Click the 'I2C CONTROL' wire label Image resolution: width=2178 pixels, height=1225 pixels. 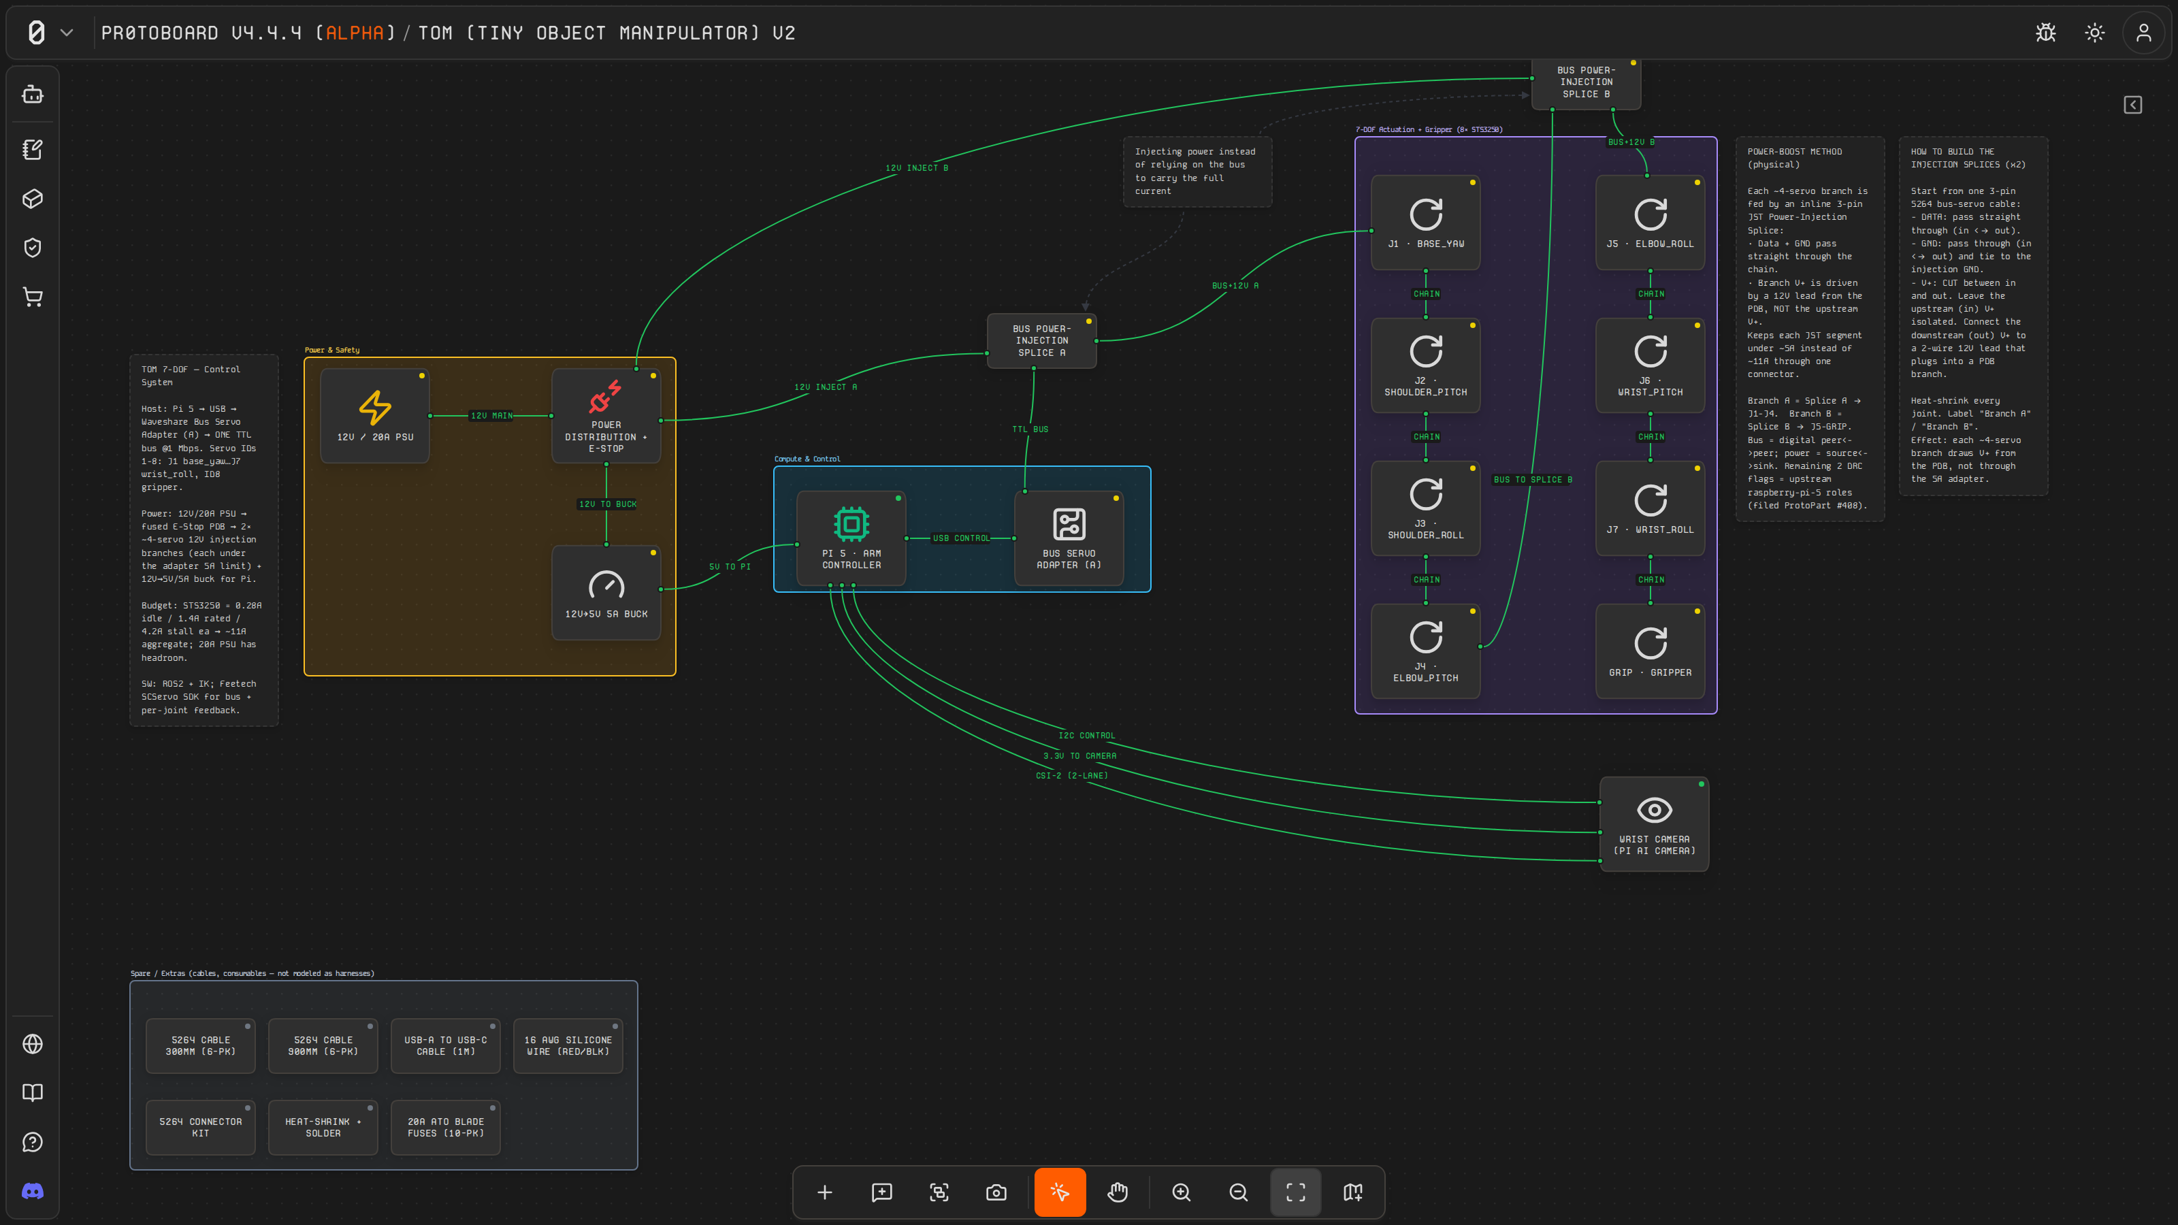point(1086,736)
